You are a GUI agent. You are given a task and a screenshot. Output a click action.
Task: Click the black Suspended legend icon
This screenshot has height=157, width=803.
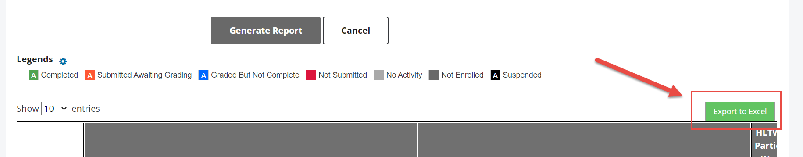(x=495, y=75)
